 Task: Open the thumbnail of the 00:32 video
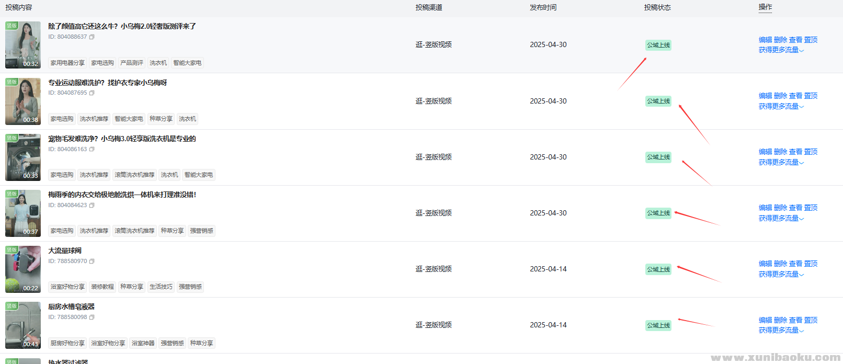tap(23, 45)
